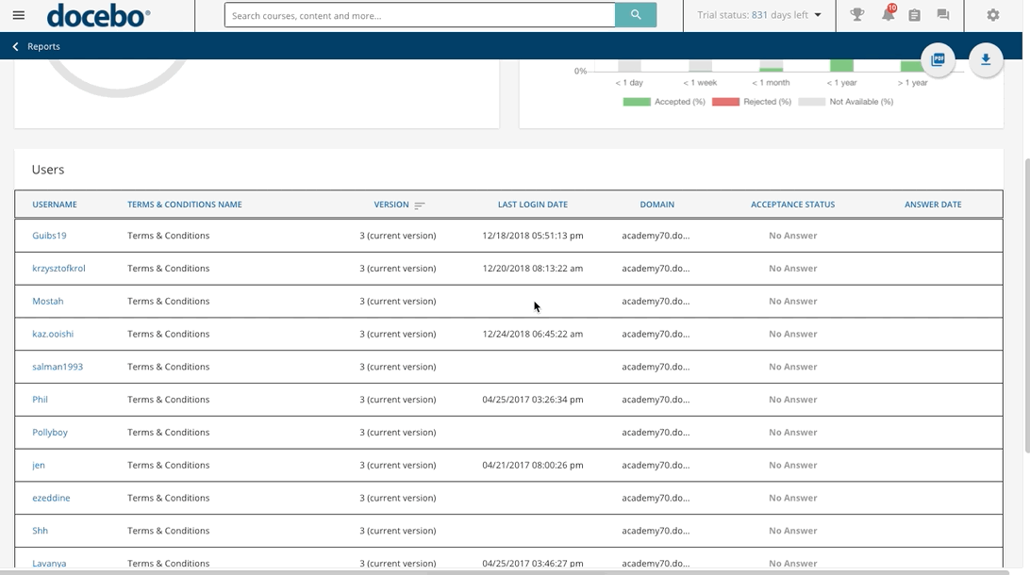This screenshot has height=575, width=1030.
Task: Select login date 12/18/2018 05:51:13 pm
Action: tap(533, 236)
